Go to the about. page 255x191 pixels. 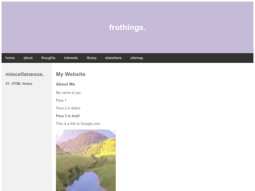[x=28, y=58]
